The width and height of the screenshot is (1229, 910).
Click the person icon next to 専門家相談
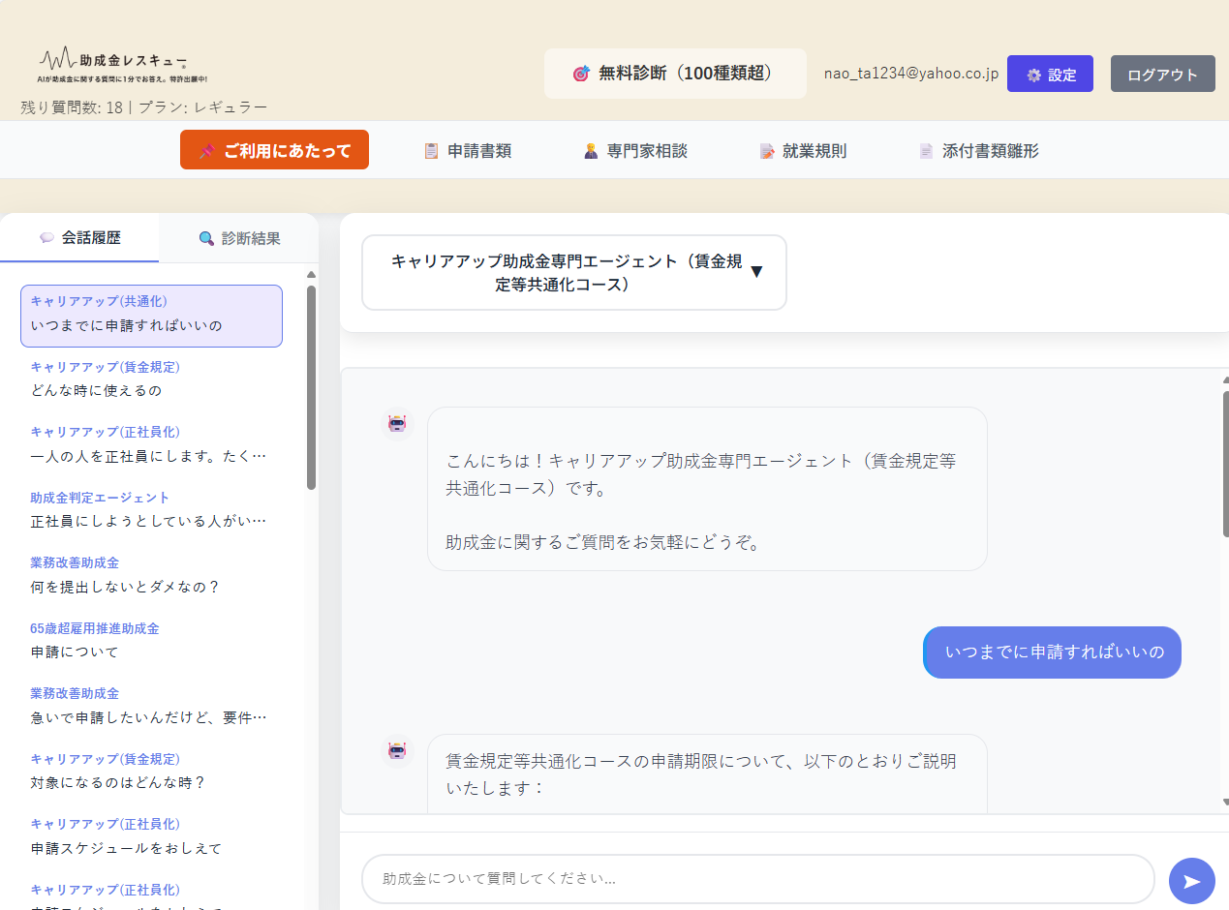(591, 151)
